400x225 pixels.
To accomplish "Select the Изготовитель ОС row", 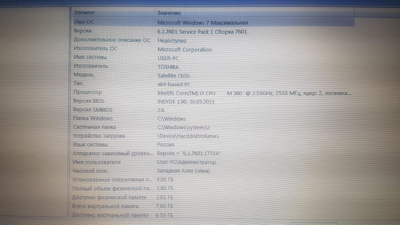I will click(96, 48).
